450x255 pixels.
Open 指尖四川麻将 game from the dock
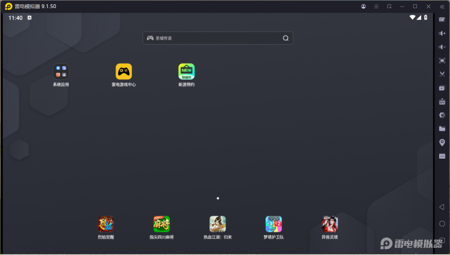click(162, 224)
